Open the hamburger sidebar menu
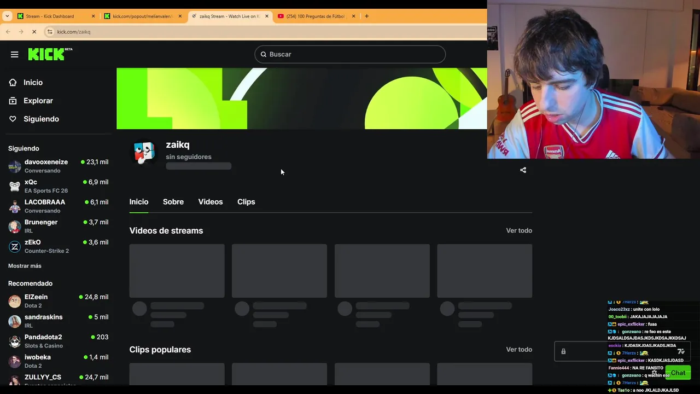 click(15, 54)
